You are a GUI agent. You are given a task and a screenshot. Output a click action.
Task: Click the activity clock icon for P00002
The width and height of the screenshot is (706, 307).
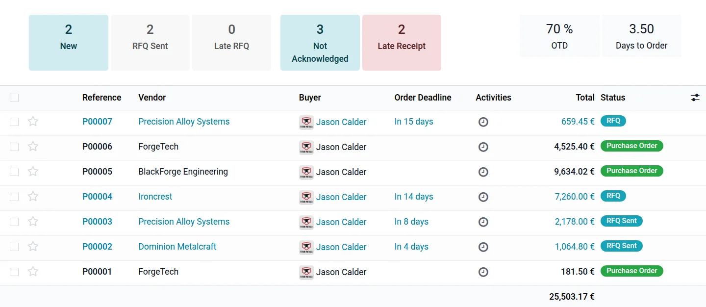pyautogui.click(x=483, y=247)
